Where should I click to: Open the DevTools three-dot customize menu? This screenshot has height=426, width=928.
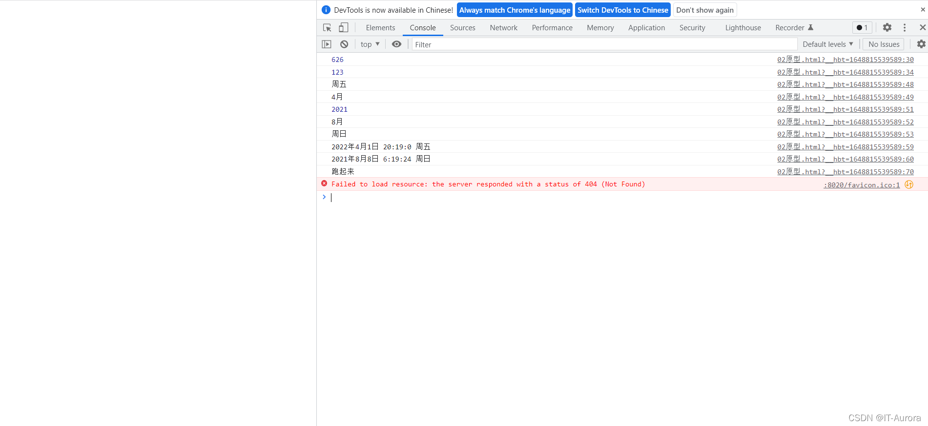(x=905, y=28)
